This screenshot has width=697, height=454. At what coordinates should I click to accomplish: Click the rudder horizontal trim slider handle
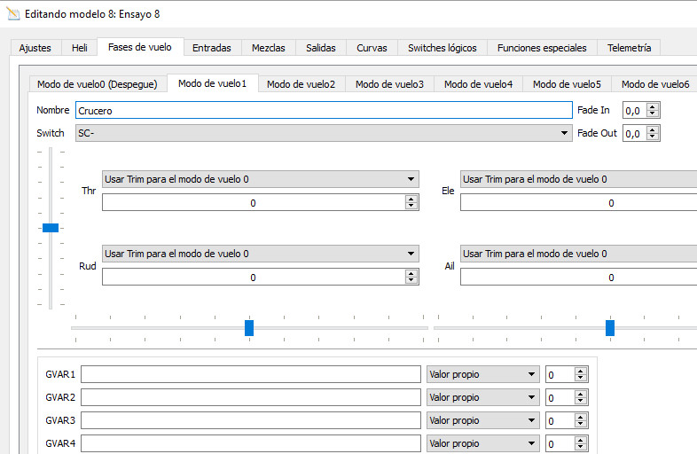click(249, 328)
